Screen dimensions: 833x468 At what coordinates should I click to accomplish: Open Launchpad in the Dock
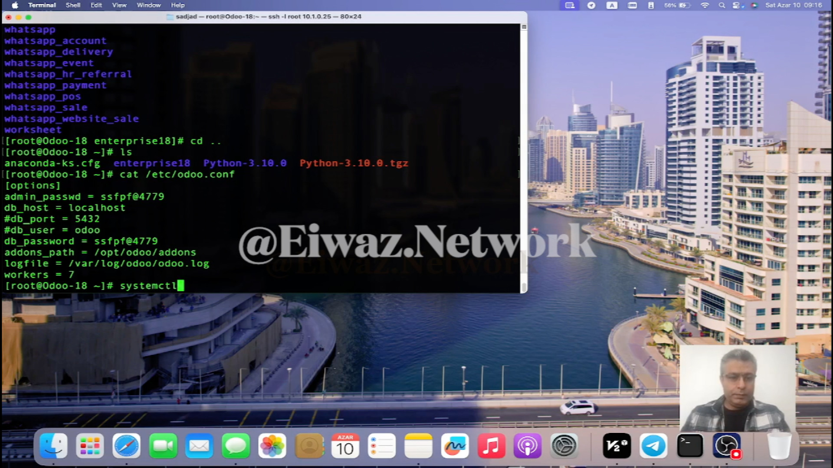tap(90, 445)
